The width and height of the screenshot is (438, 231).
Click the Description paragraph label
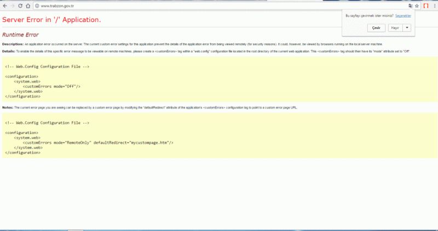(13, 43)
